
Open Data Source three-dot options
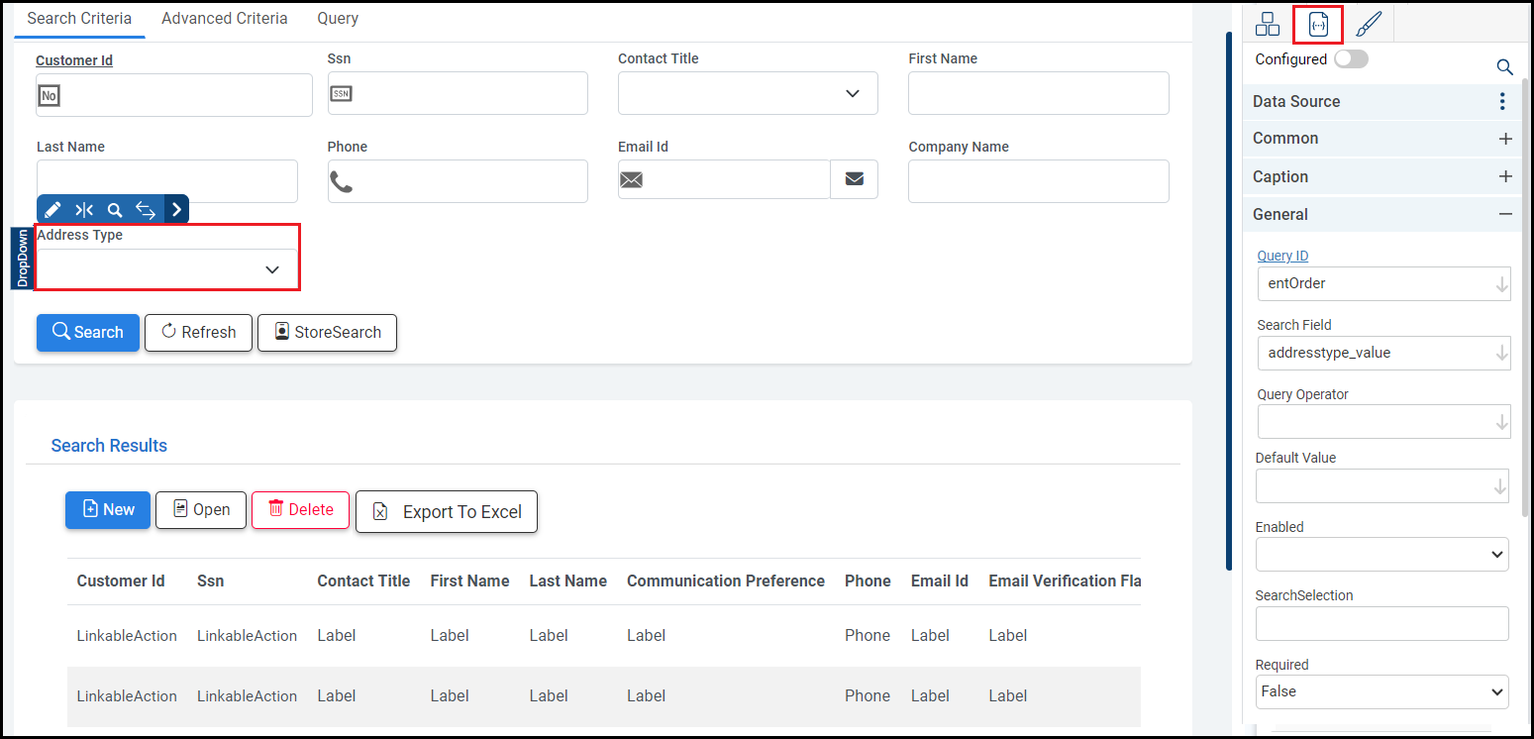(x=1502, y=101)
